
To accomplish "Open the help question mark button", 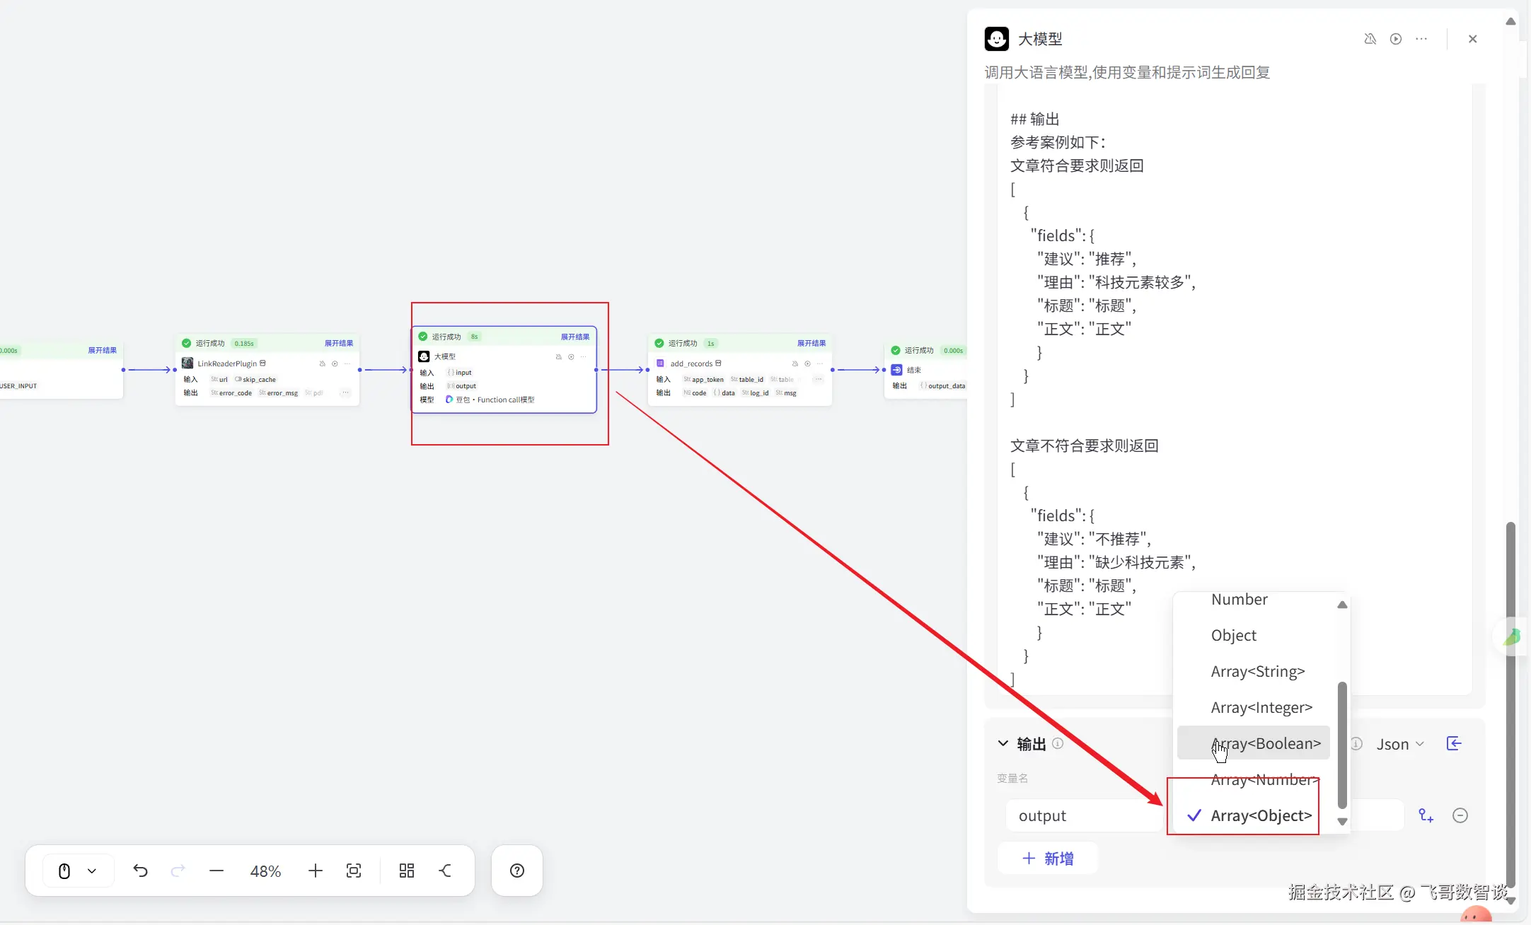I will click(x=517, y=871).
